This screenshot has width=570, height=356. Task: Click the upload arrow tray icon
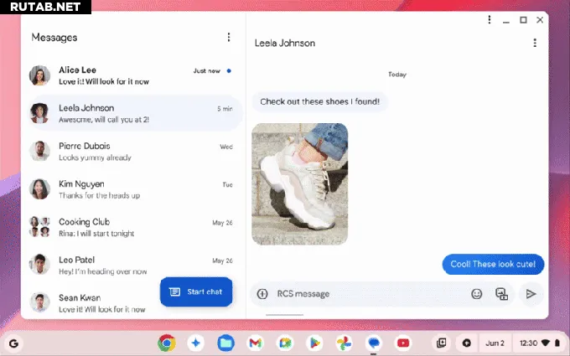[466, 343]
